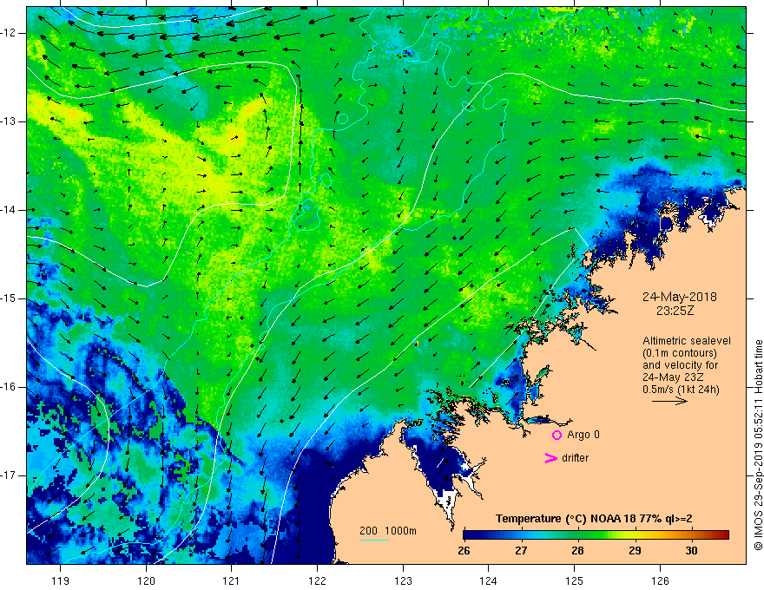This screenshot has width=764, height=590.
Task: Click the 26 label on temperature scale
Action: (464, 551)
